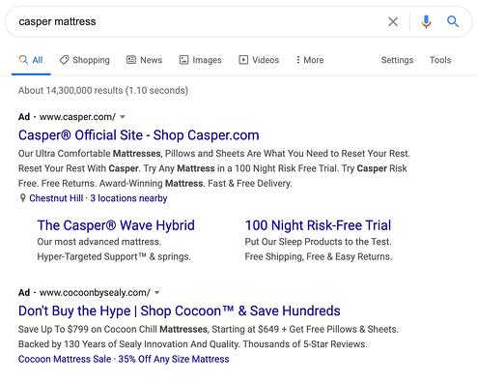The height and width of the screenshot is (384, 477).
Task: Open the Settings menu
Action: pos(397,60)
